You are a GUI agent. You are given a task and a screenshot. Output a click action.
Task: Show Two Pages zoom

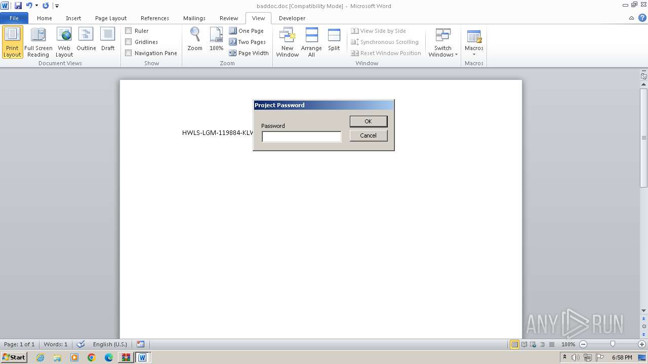248,42
